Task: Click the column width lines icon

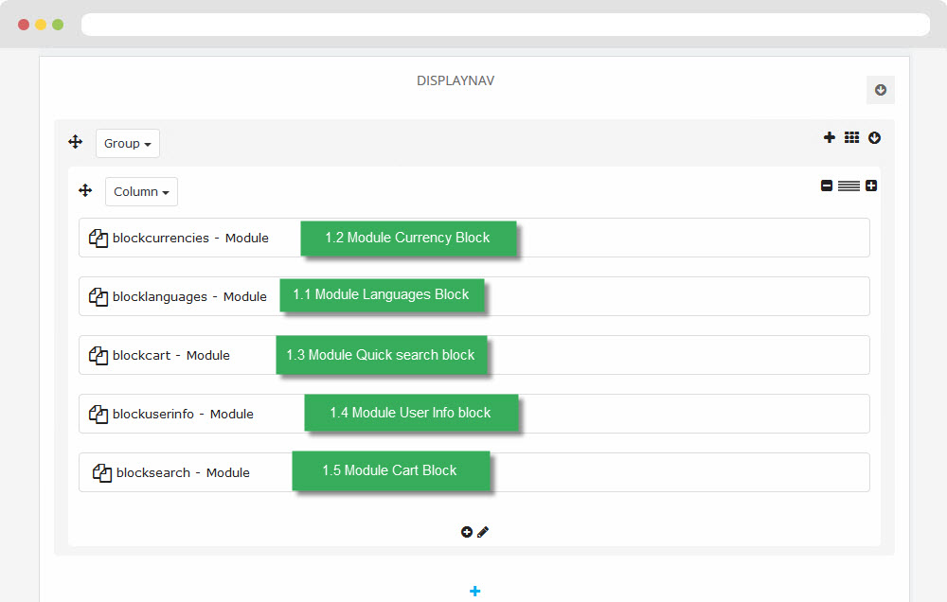Action: [849, 186]
